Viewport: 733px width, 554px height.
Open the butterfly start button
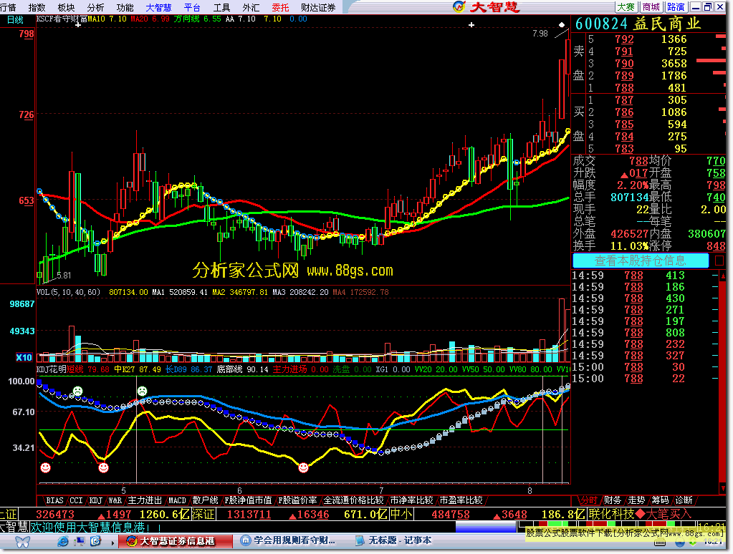22,541
